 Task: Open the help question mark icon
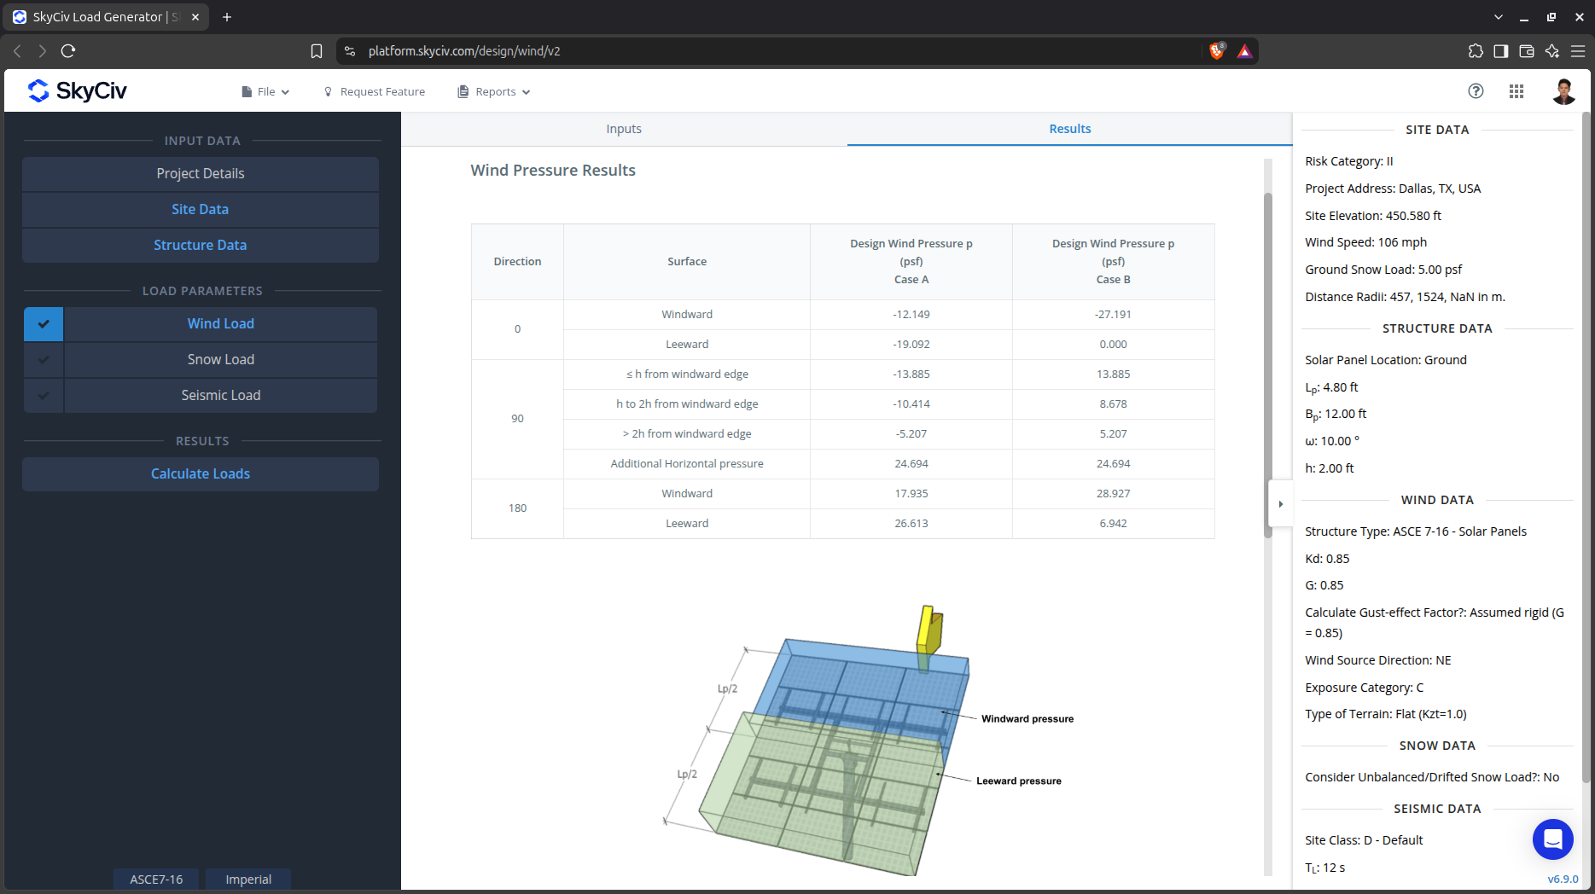pos(1476,91)
